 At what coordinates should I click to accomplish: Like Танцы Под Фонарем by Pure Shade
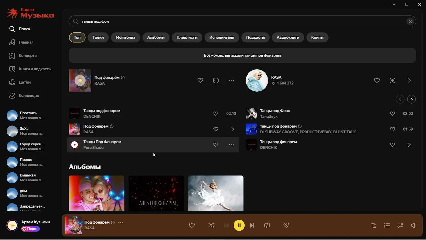click(x=216, y=145)
